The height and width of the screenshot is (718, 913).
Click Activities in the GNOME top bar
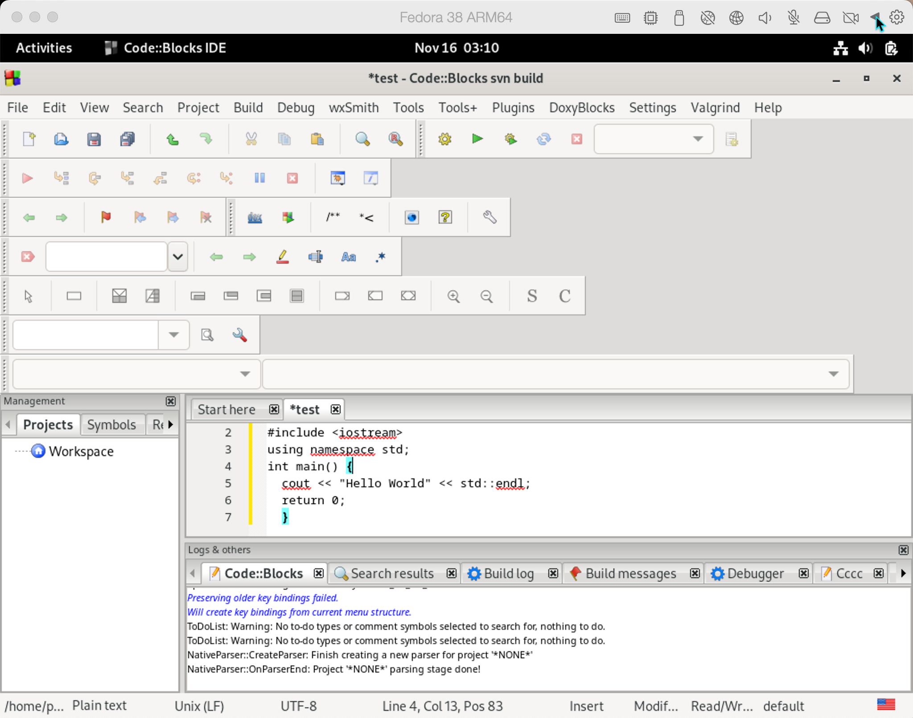[44, 48]
